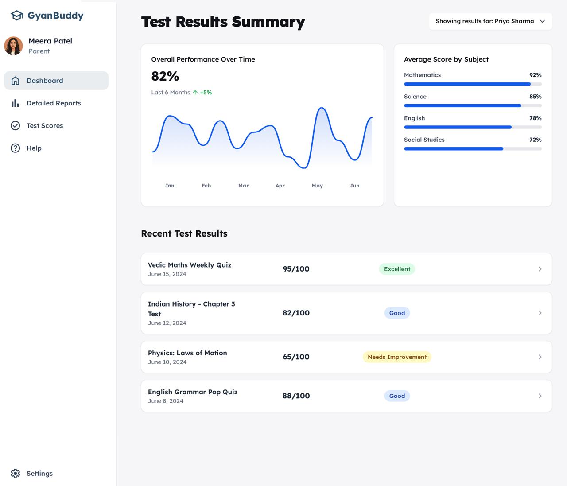
Task: Click the green upward trend arrow
Action: 195,93
